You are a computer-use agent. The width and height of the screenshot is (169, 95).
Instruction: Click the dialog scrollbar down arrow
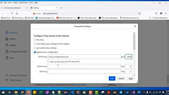point(134,75)
